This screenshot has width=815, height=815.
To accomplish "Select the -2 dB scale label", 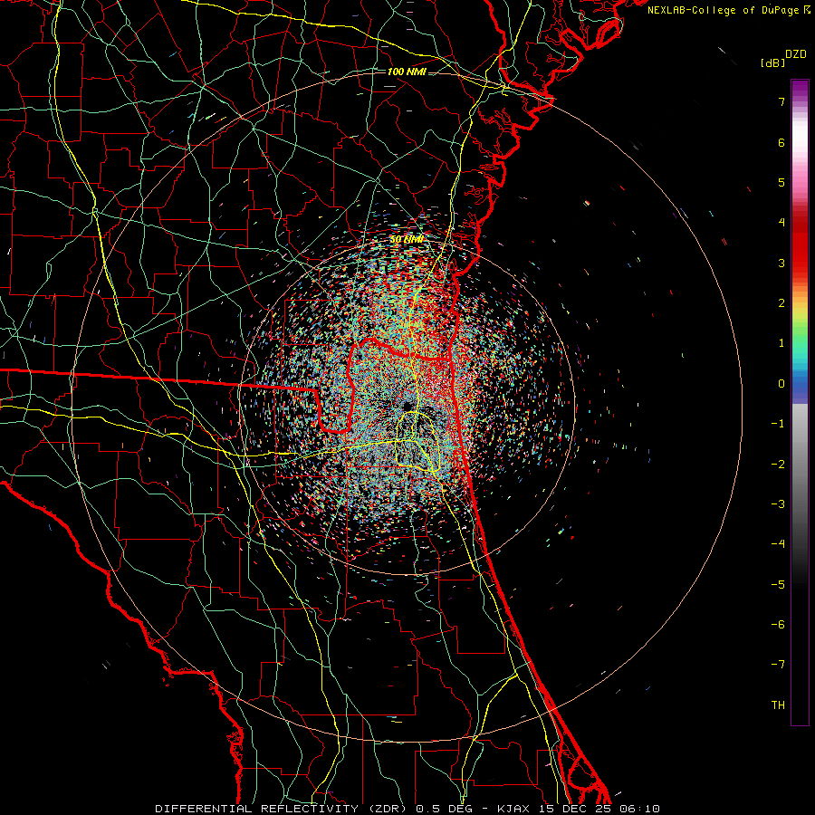I will 778,464.
